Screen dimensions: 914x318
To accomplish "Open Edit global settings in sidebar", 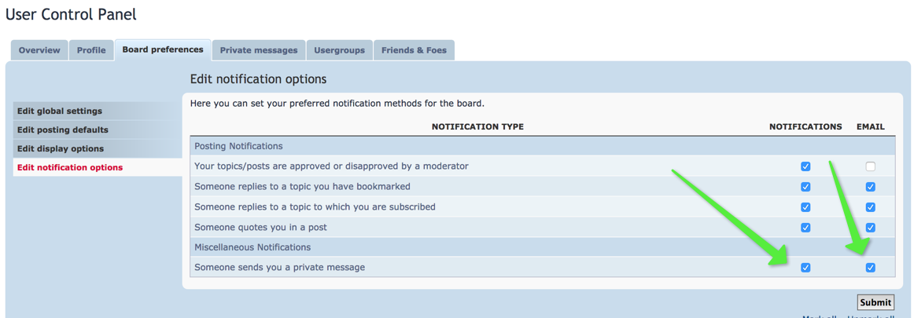I will pos(60,111).
